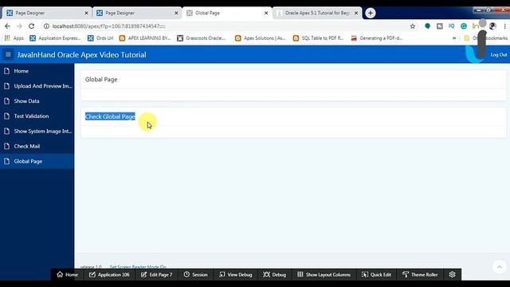
Task: Open Ords Url bookmark
Action: (x=100, y=38)
